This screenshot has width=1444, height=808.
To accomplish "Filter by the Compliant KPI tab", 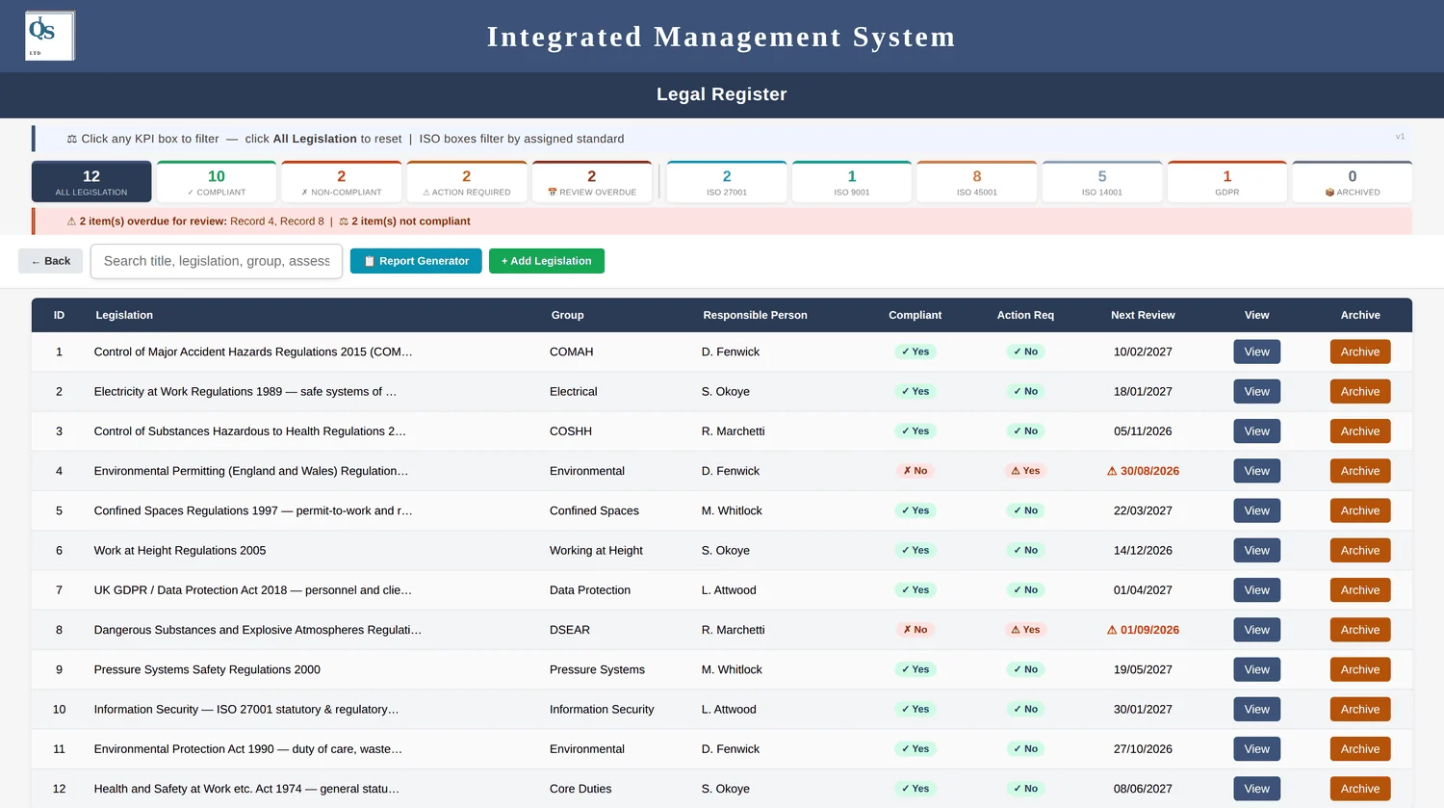I will click(x=217, y=182).
